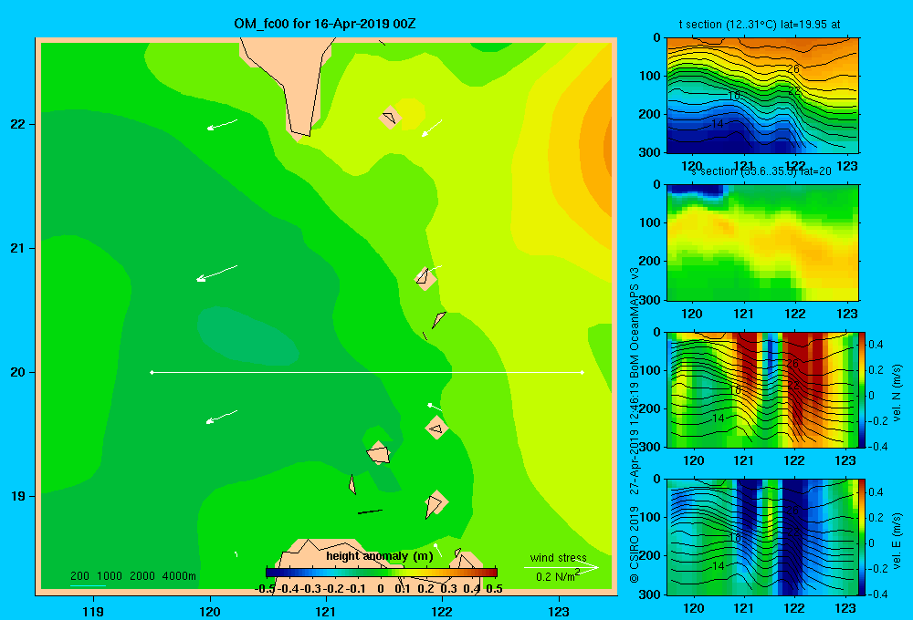This screenshot has width=913, height=620.
Task: Click the '0.5' maximum tick on height anomaly scale
Action: (494, 589)
